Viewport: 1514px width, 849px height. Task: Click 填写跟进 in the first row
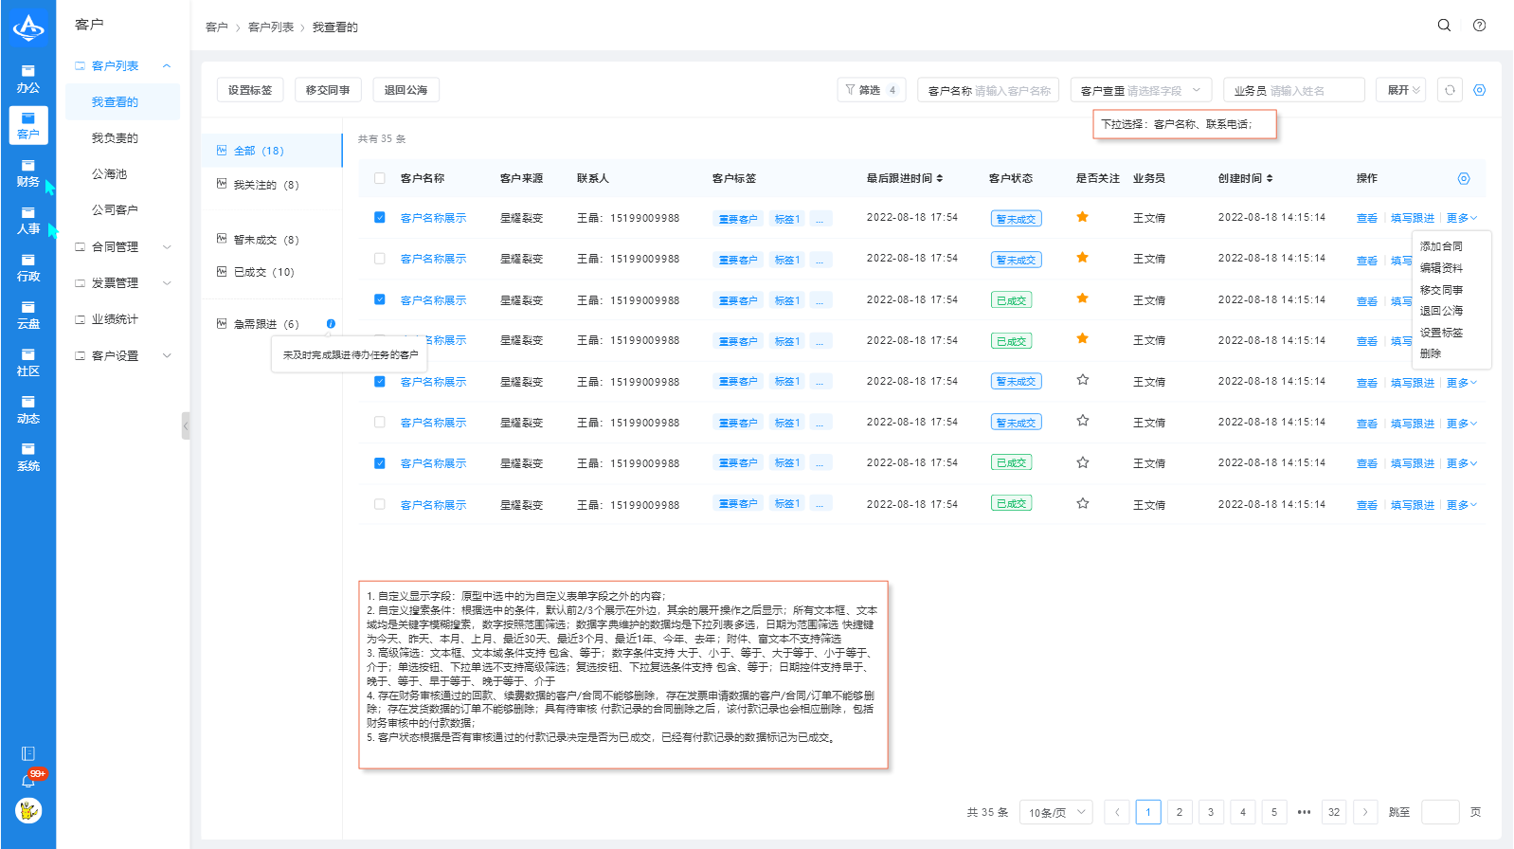click(1413, 218)
